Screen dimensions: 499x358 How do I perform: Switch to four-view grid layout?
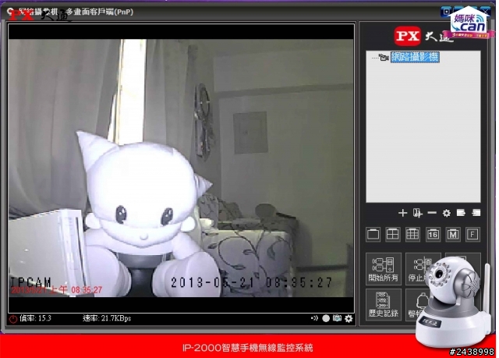click(x=393, y=235)
